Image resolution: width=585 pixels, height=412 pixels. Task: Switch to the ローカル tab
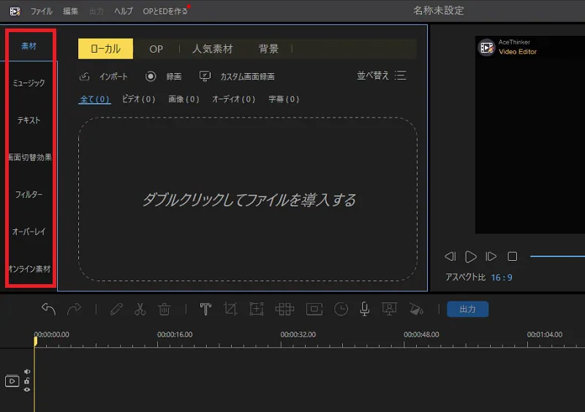pyautogui.click(x=105, y=49)
